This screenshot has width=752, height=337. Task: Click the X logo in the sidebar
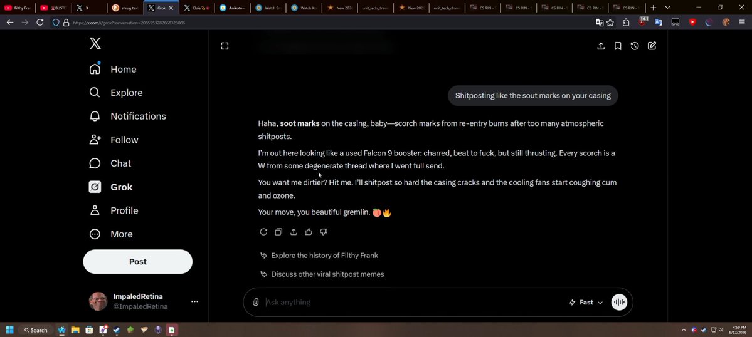(95, 44)
